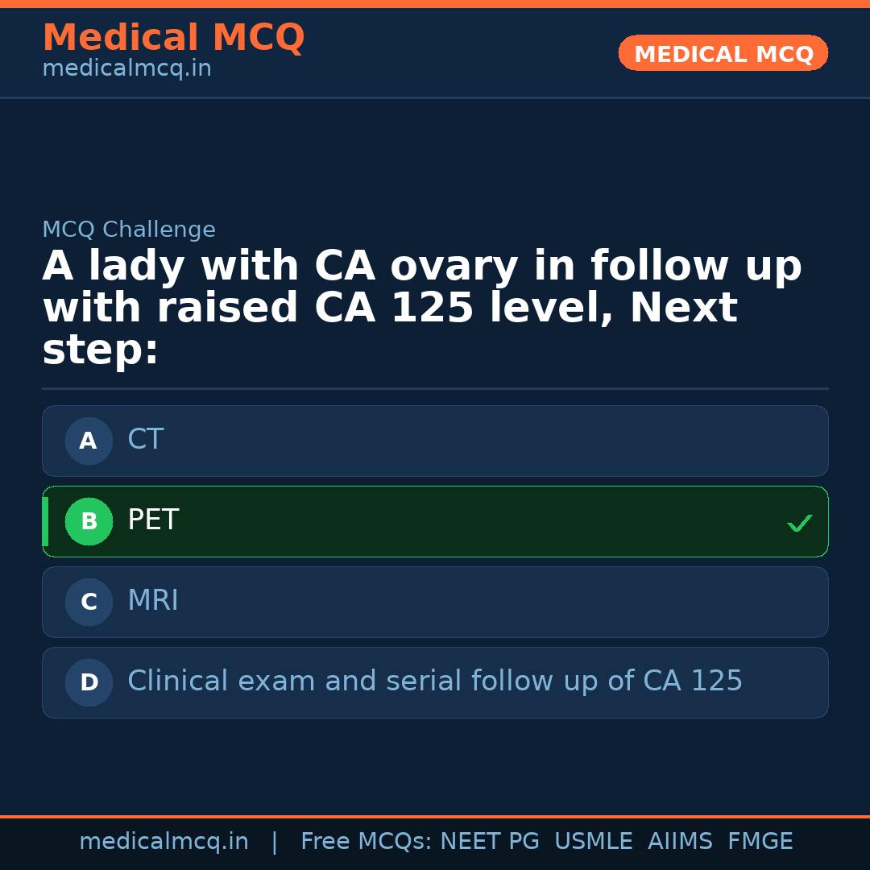The image size is (870, 870).
Task: Click the circular A badge icon
Action: point(89,441)
